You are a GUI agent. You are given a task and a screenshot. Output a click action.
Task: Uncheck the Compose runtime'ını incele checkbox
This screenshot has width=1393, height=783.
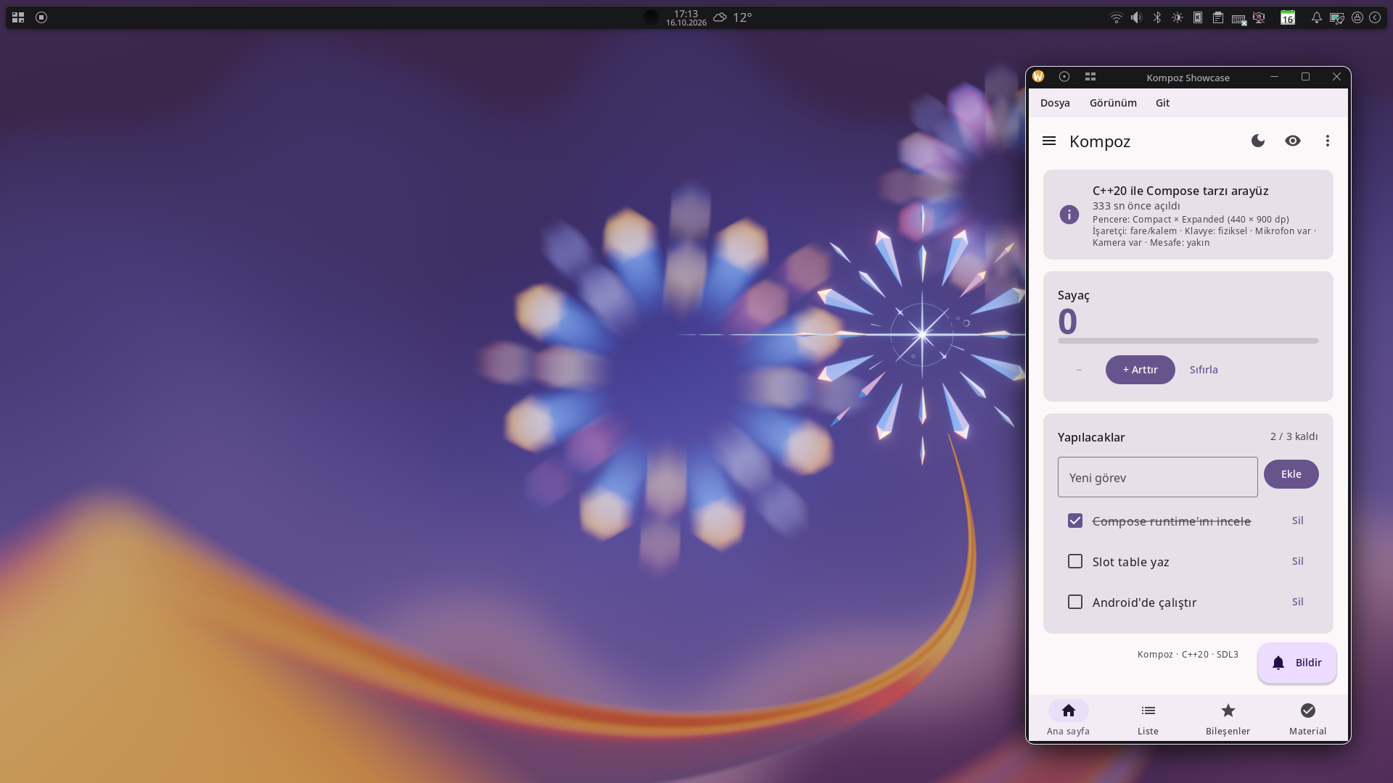coord(1075,521)
